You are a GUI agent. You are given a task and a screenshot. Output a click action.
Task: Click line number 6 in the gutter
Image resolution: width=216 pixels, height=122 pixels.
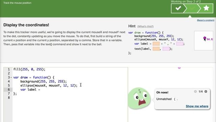pos(9,89)
